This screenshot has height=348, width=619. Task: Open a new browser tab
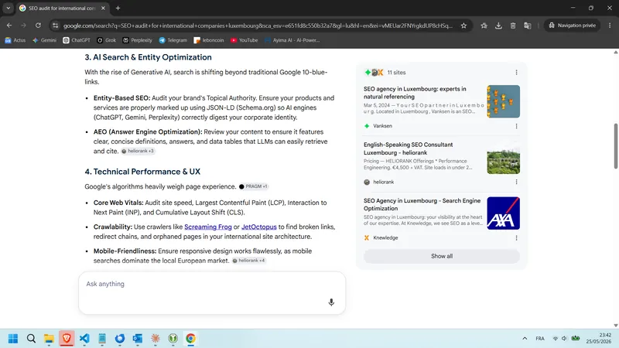(118, 8)
